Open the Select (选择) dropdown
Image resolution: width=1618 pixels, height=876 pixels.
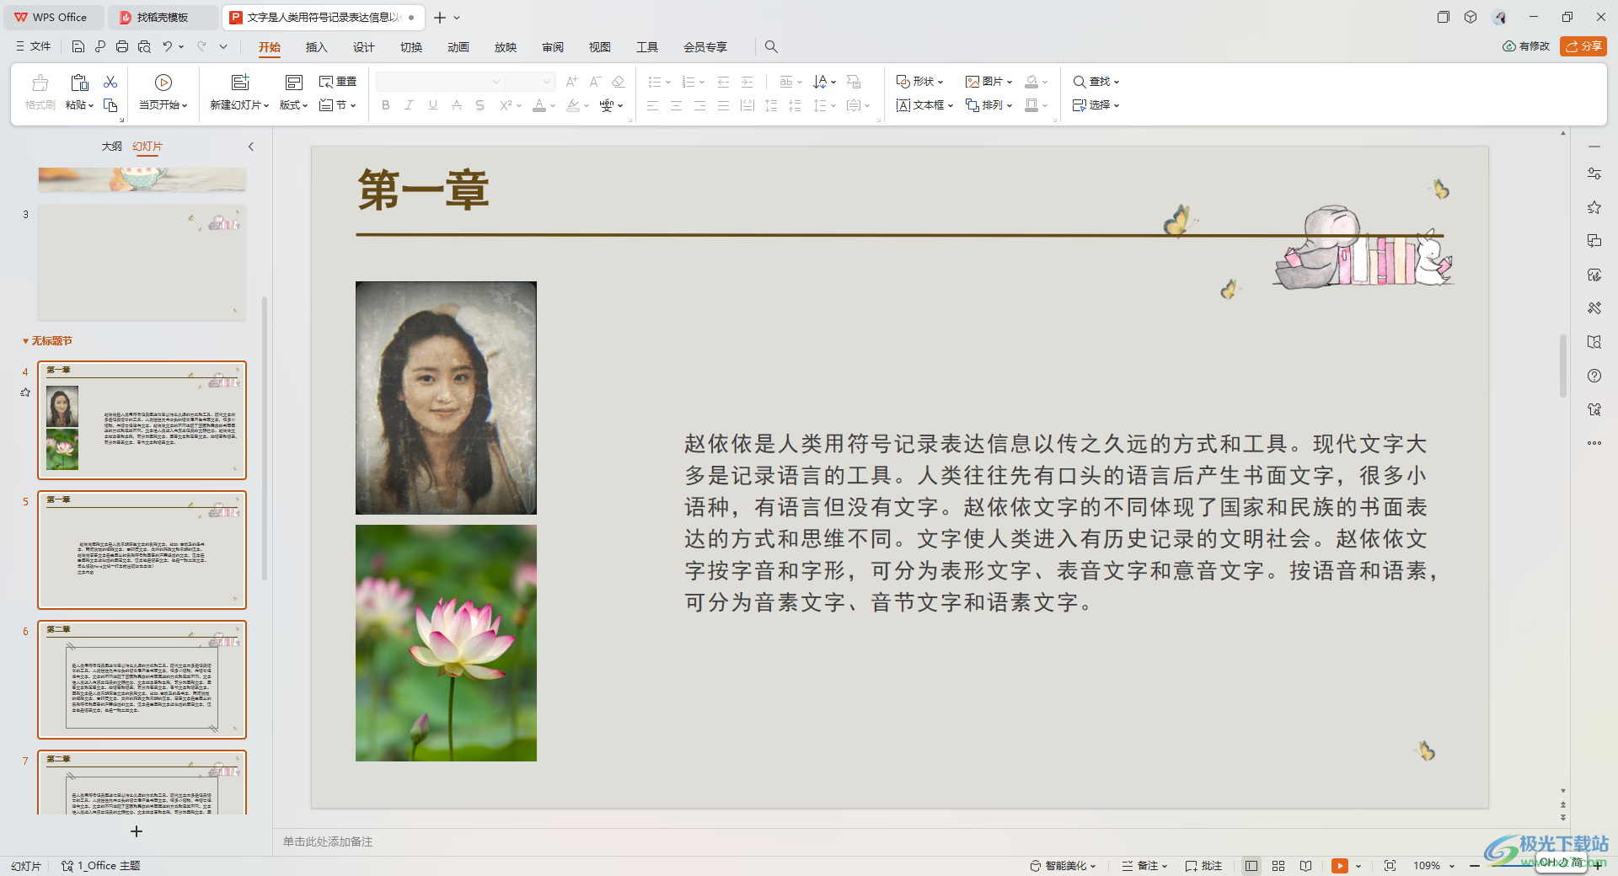click(1096, 105)
